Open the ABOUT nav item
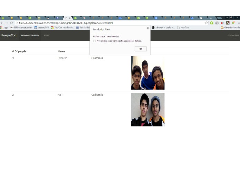240x170 pixels. (47, 35)
